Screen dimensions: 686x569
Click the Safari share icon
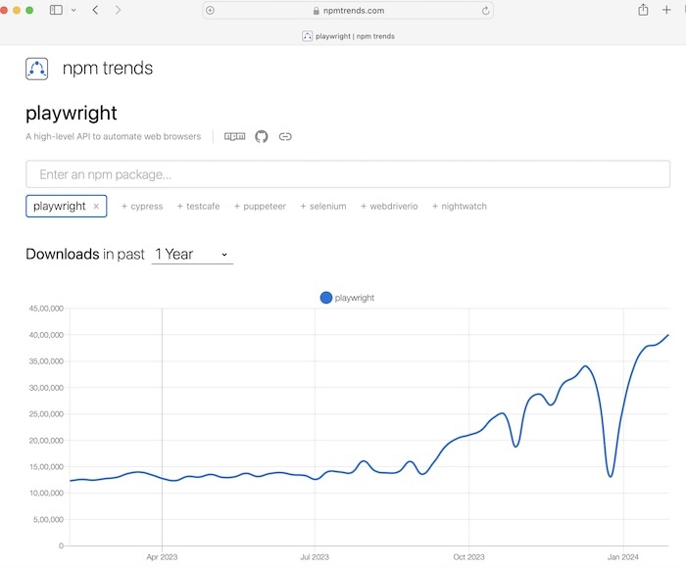click(643, 10)
